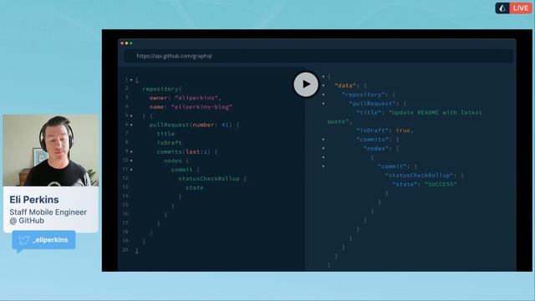Collapse the "data" object in the response

pyautogui.click(x=324, y=85)
